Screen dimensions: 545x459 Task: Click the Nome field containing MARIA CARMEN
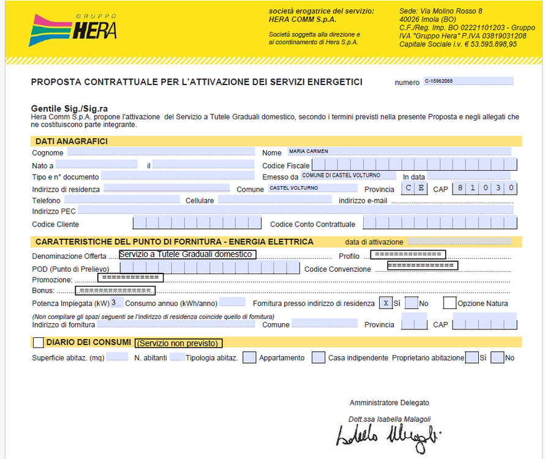(399, 152)
